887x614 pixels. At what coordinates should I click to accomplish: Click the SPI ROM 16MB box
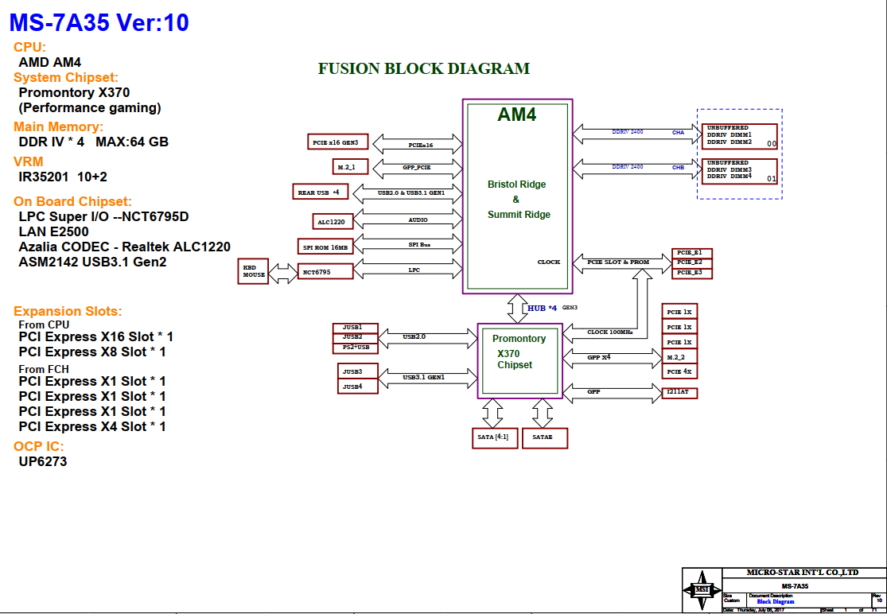(x=324, y=247)
